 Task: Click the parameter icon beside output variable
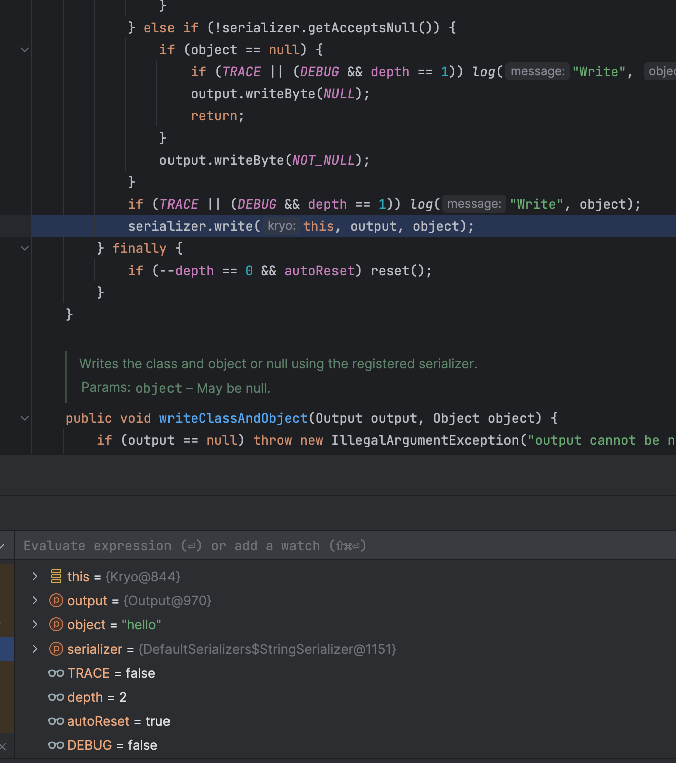(x=56, y=600)
